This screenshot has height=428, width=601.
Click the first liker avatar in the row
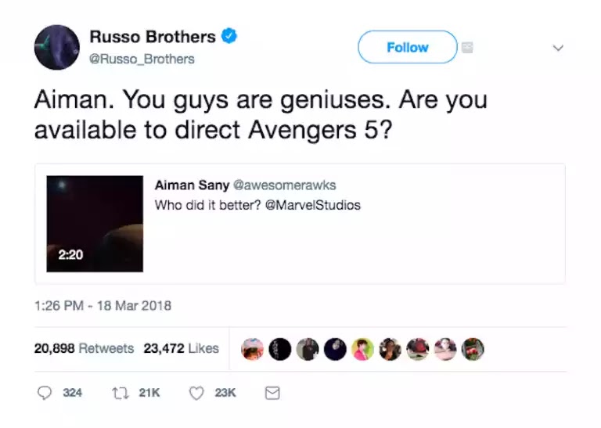click(252, 349)
